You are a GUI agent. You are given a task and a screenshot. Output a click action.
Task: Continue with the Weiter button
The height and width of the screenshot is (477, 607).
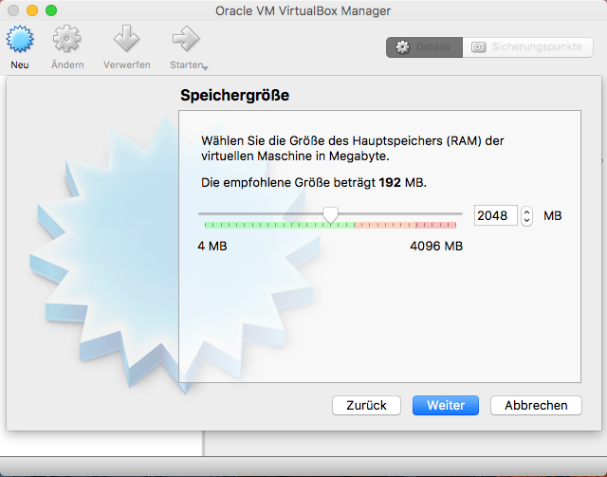pyautogui.click(x=446, y=405)
